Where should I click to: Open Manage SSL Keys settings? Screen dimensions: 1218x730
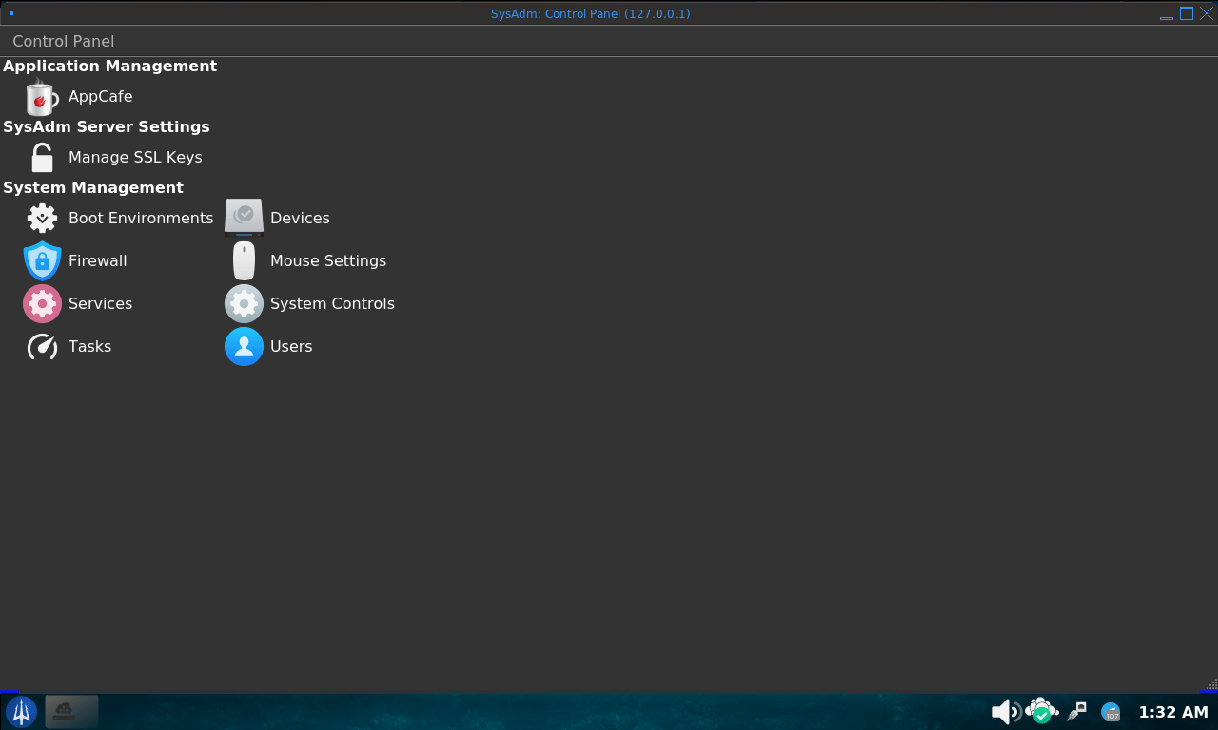113,158
